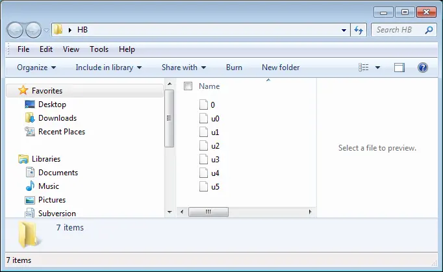Open the Tools menu
443x272 pixels.
coord(99,49)
